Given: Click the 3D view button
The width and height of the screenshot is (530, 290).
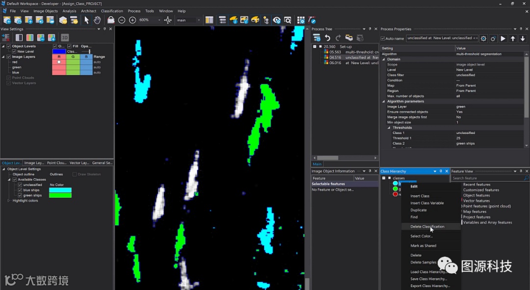Looking at the screenshot, I should pyautogui.click(x=65, y=37).
